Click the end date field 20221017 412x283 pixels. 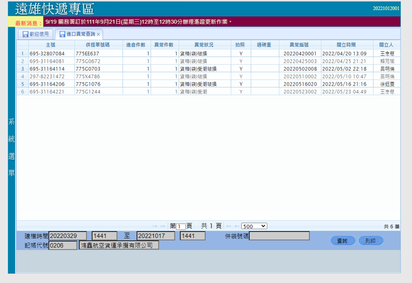[x=155, y=236]
